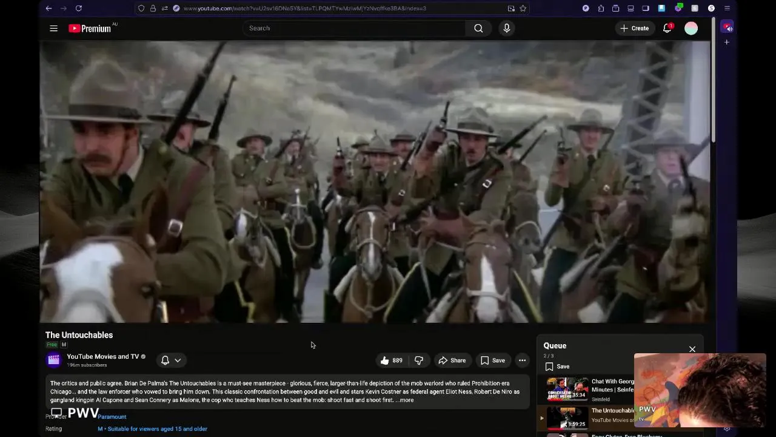The height and width of the screenshot is (437, 776).
Task: Reload the page using the refresh icon
Action: (78, 8)
